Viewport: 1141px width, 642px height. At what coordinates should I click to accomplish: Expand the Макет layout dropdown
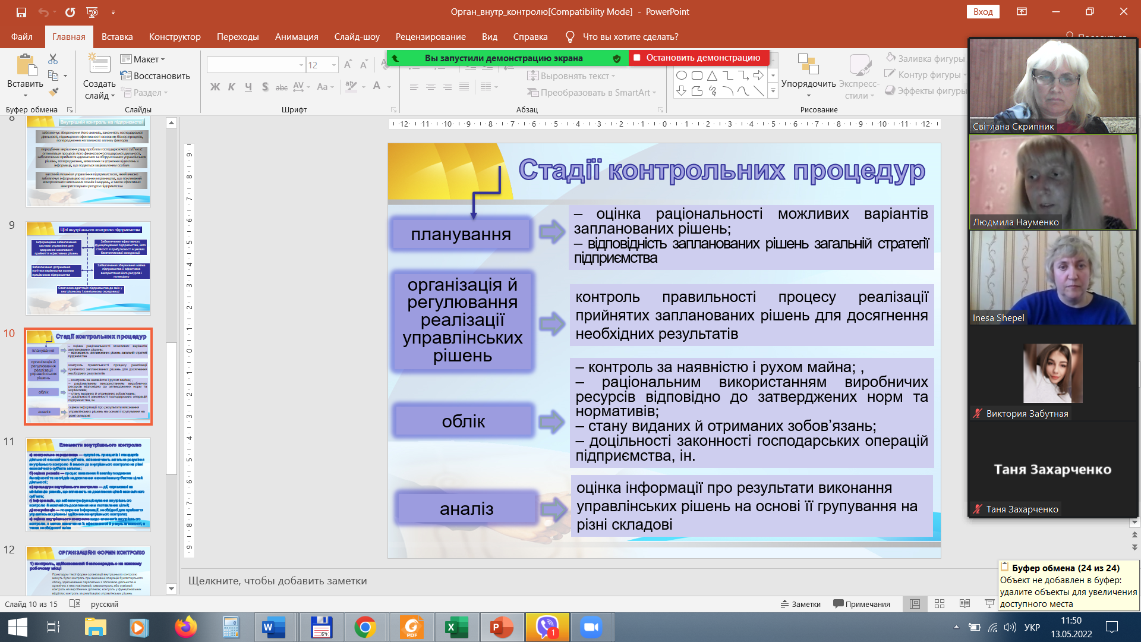click(143, 59)
